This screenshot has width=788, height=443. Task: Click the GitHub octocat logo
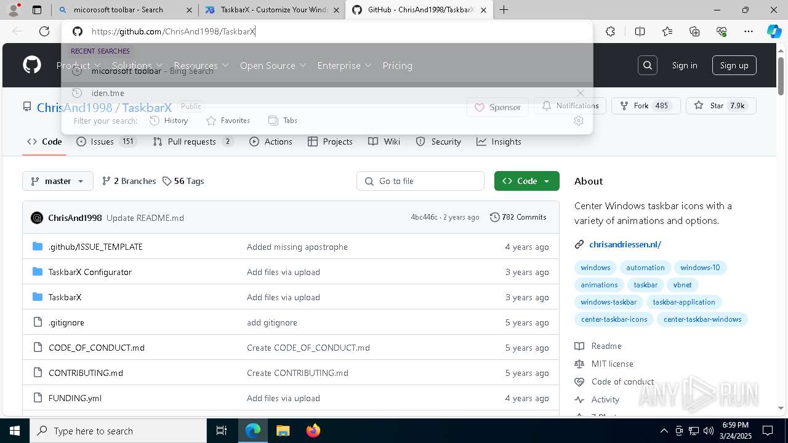tap(32, 65)
